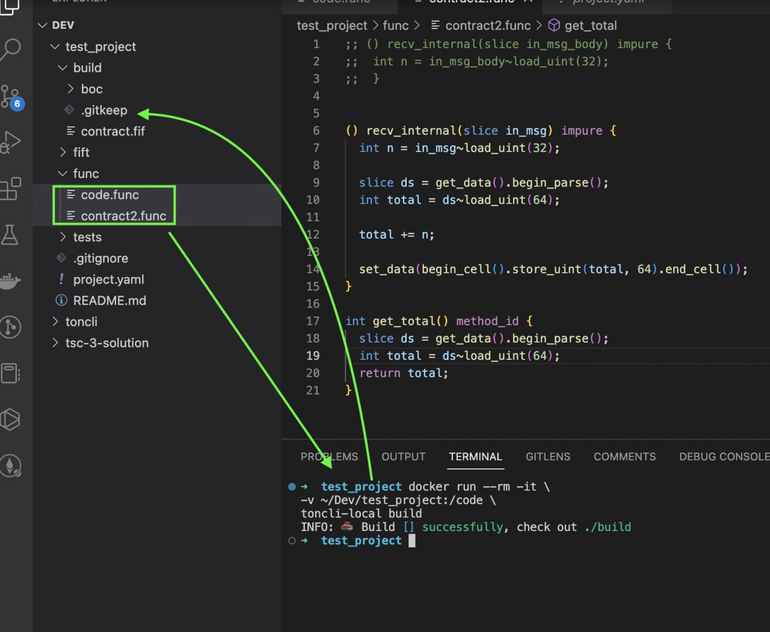
Task: Switch to the DEBUG CONSOLE panel tab
Action: pos(724,457)
